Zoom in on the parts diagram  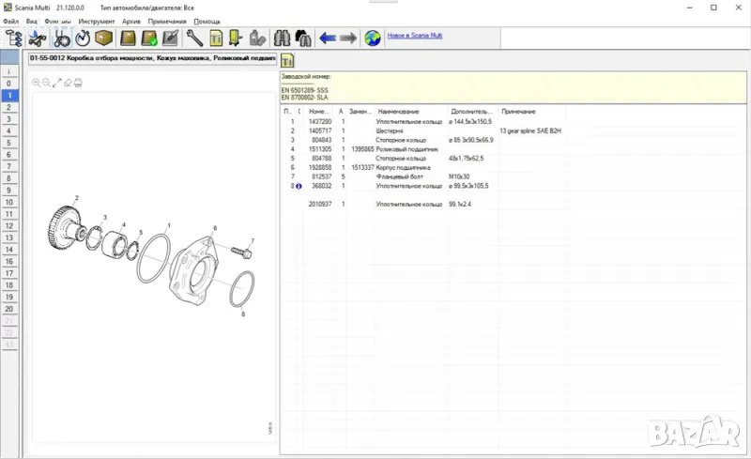click(x=37, y=83)
